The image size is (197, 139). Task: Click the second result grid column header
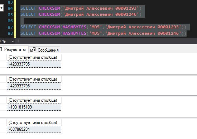(34, 79)
